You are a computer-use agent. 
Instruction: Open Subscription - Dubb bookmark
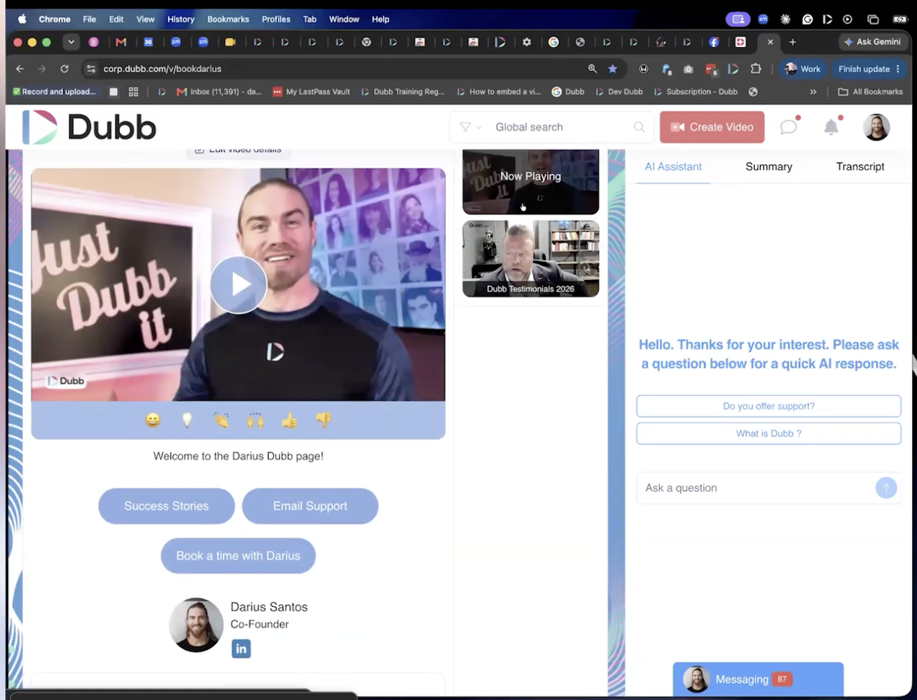tap(695, 91)
